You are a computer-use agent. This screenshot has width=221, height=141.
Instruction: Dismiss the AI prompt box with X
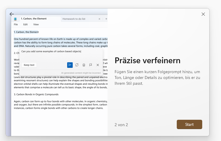click(x=98, y=65)
